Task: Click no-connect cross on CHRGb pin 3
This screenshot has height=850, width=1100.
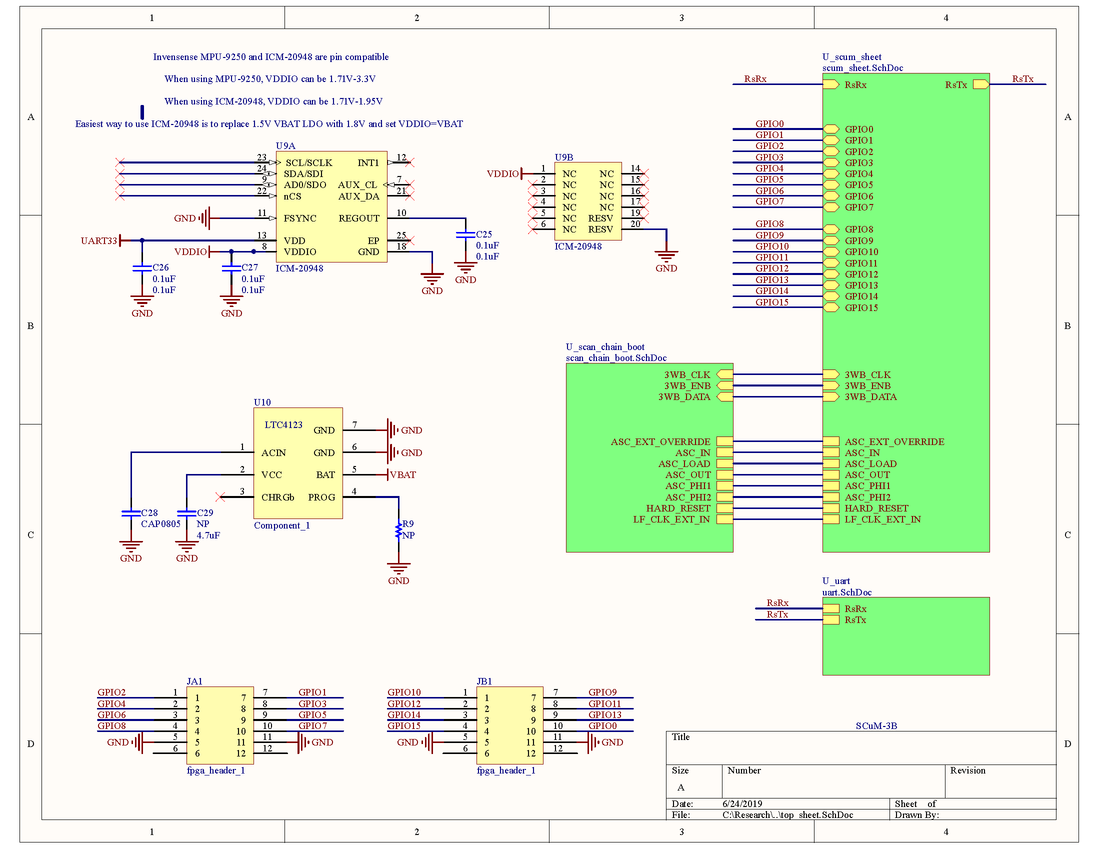Action: [x=220, y=497]
